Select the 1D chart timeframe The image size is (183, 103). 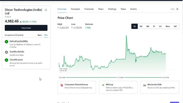coord(134,26)
